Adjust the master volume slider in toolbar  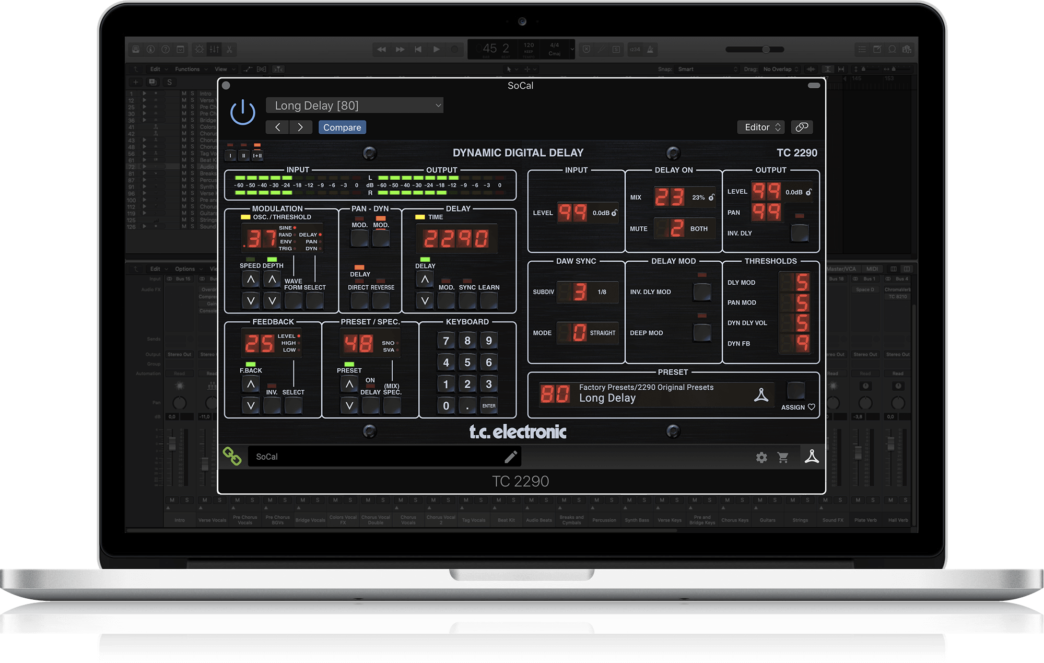(x=765, y=50)
